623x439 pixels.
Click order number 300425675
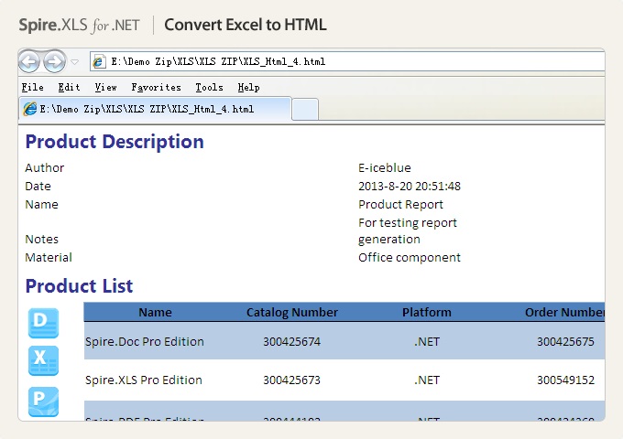(x=566, y=341)
